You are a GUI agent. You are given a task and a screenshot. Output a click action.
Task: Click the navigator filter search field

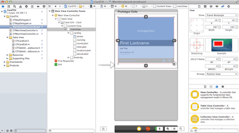click(30, 131)
